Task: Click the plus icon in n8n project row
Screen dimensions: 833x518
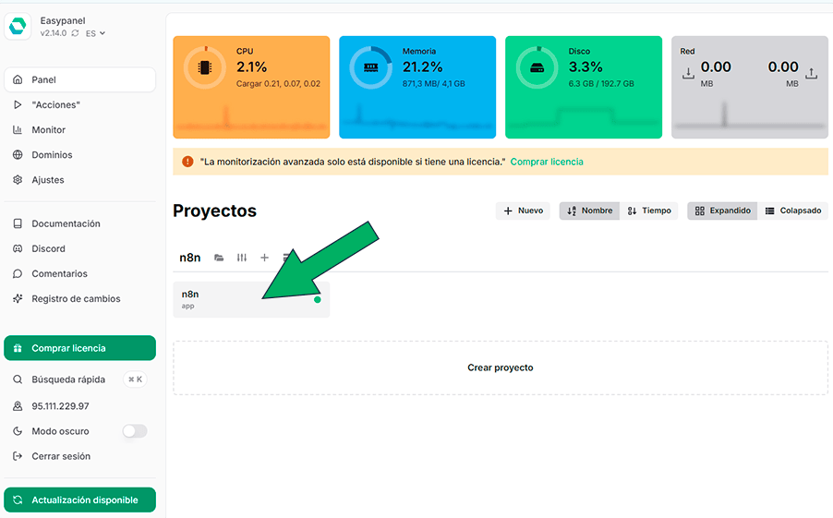Action: pos(264,258)
